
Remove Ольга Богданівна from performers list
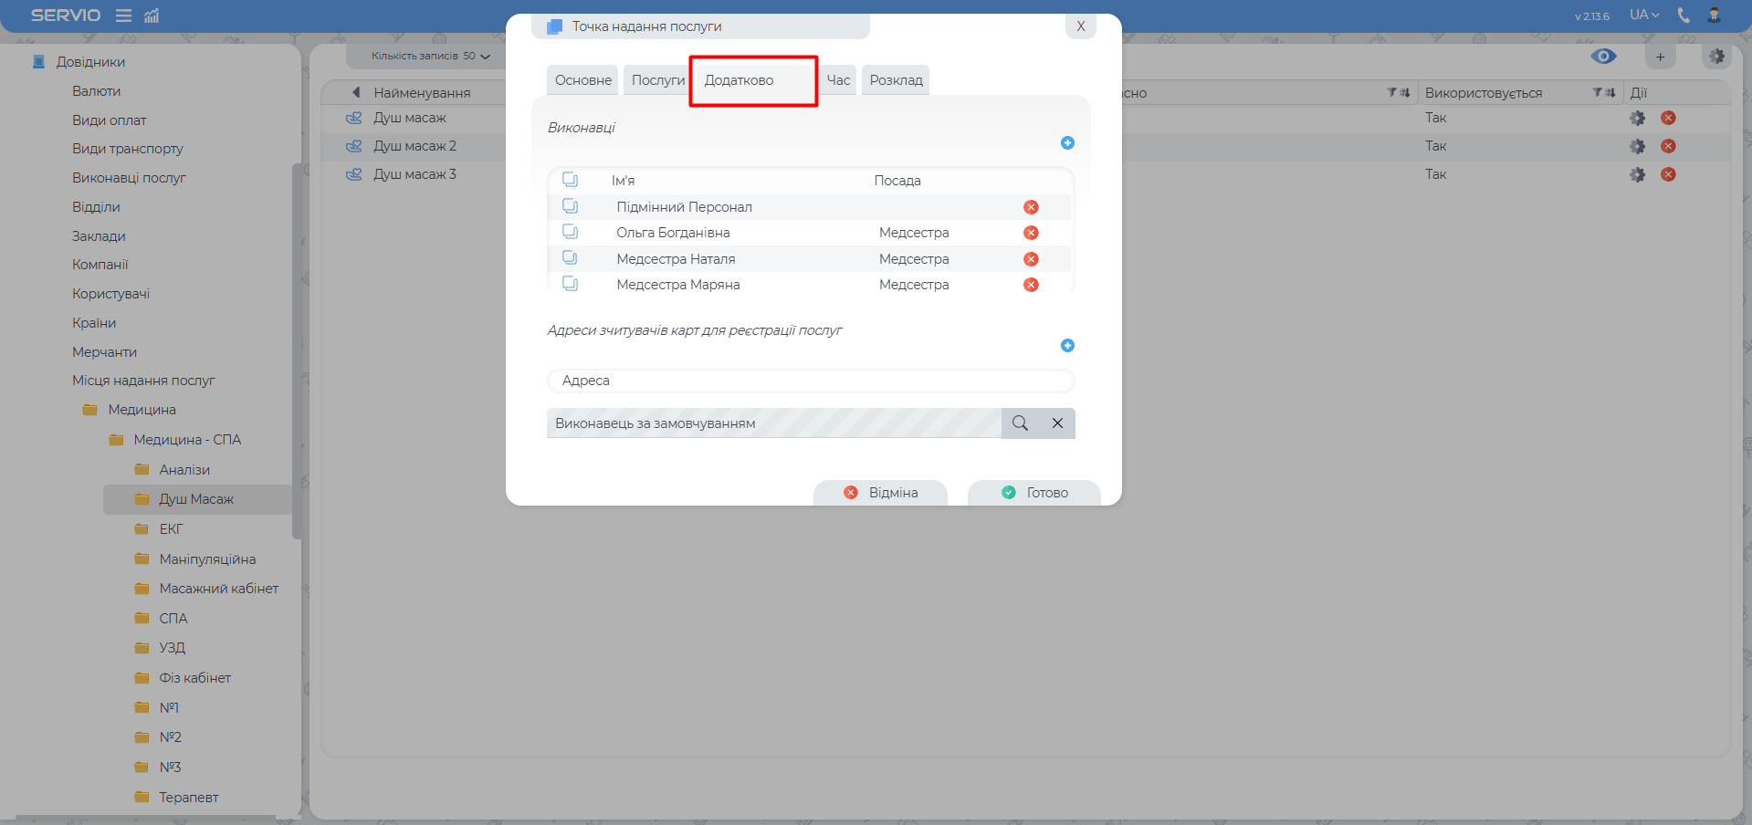pos(1031,233)
